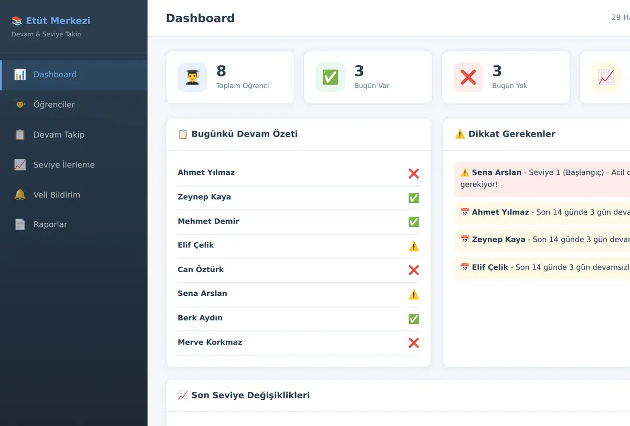Click the present check icon for Mehmet Demir
Viewport: 630px width, 426px height.
point(414,222)
